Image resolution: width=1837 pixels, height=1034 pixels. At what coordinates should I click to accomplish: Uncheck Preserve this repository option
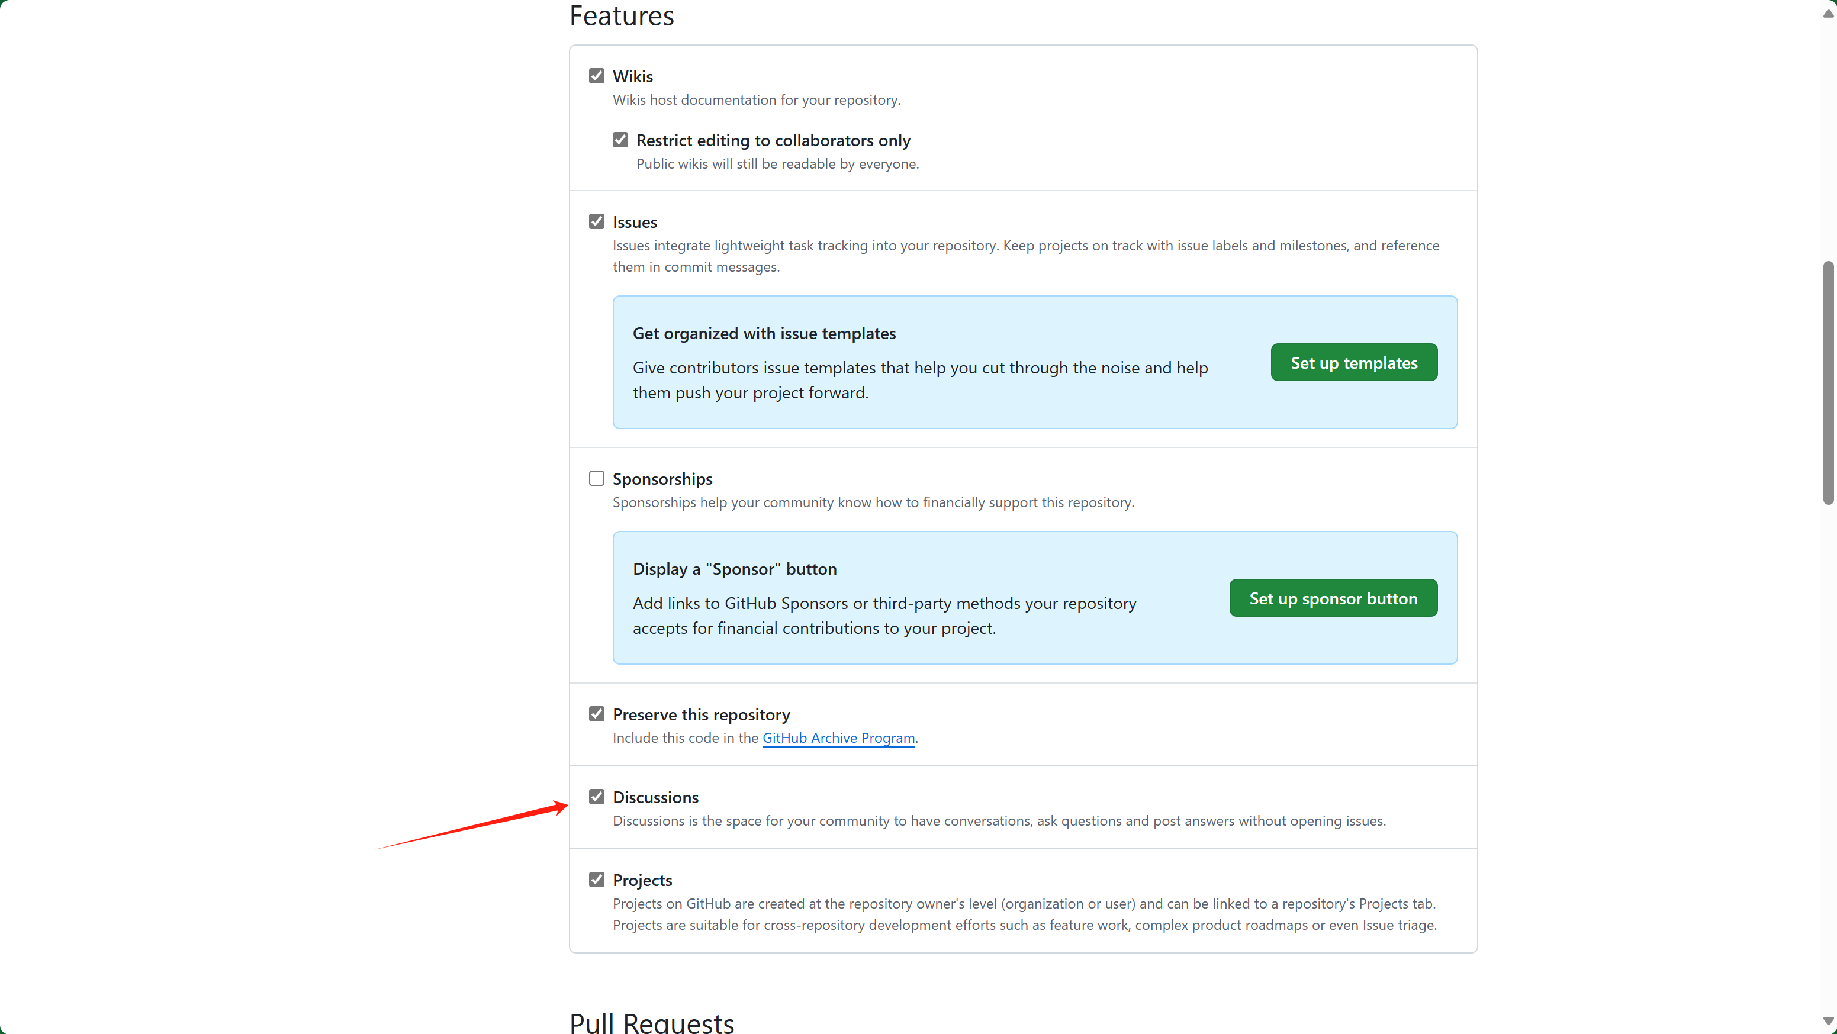coord(597,714)
